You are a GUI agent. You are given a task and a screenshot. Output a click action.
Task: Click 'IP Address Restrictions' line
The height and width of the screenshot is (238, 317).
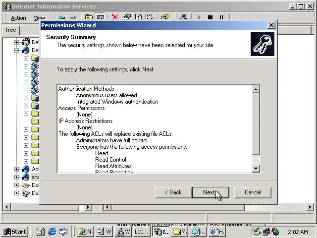(x=85, y=121)
